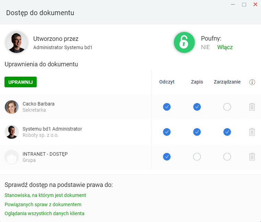Enable Zarządzanie for Cacko Barbara
Image resolution: width=261 pixels, height=222 pixels.
(227, 107)
